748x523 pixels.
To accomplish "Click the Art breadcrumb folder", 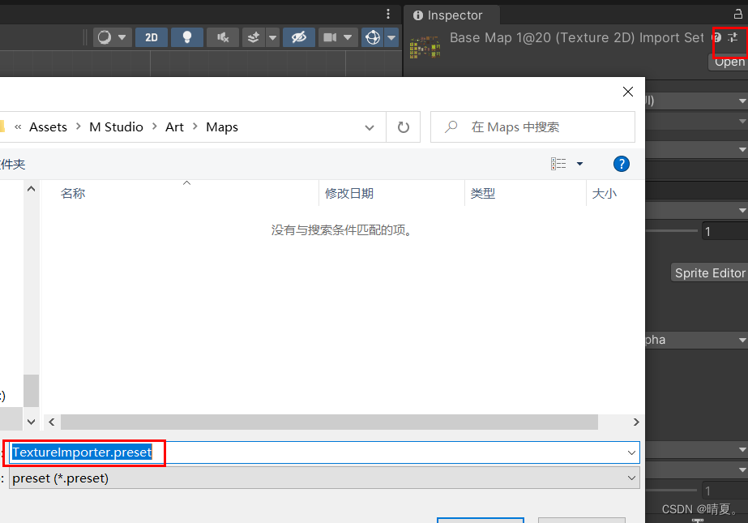I will (175, 127).
